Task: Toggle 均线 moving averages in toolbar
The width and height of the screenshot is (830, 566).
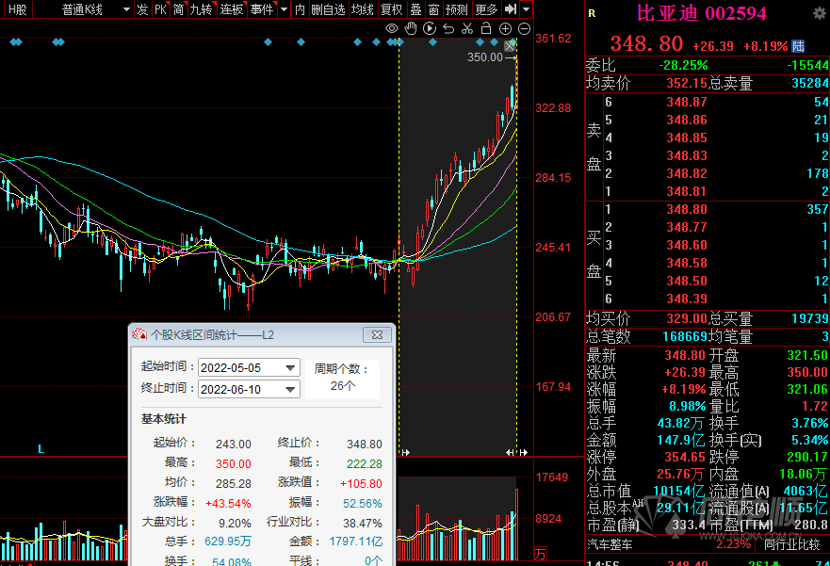Action: click(x=363, y=9)
